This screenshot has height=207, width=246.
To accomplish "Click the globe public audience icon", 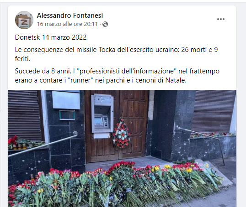I will pyautogui.click(x=105, y=24).
